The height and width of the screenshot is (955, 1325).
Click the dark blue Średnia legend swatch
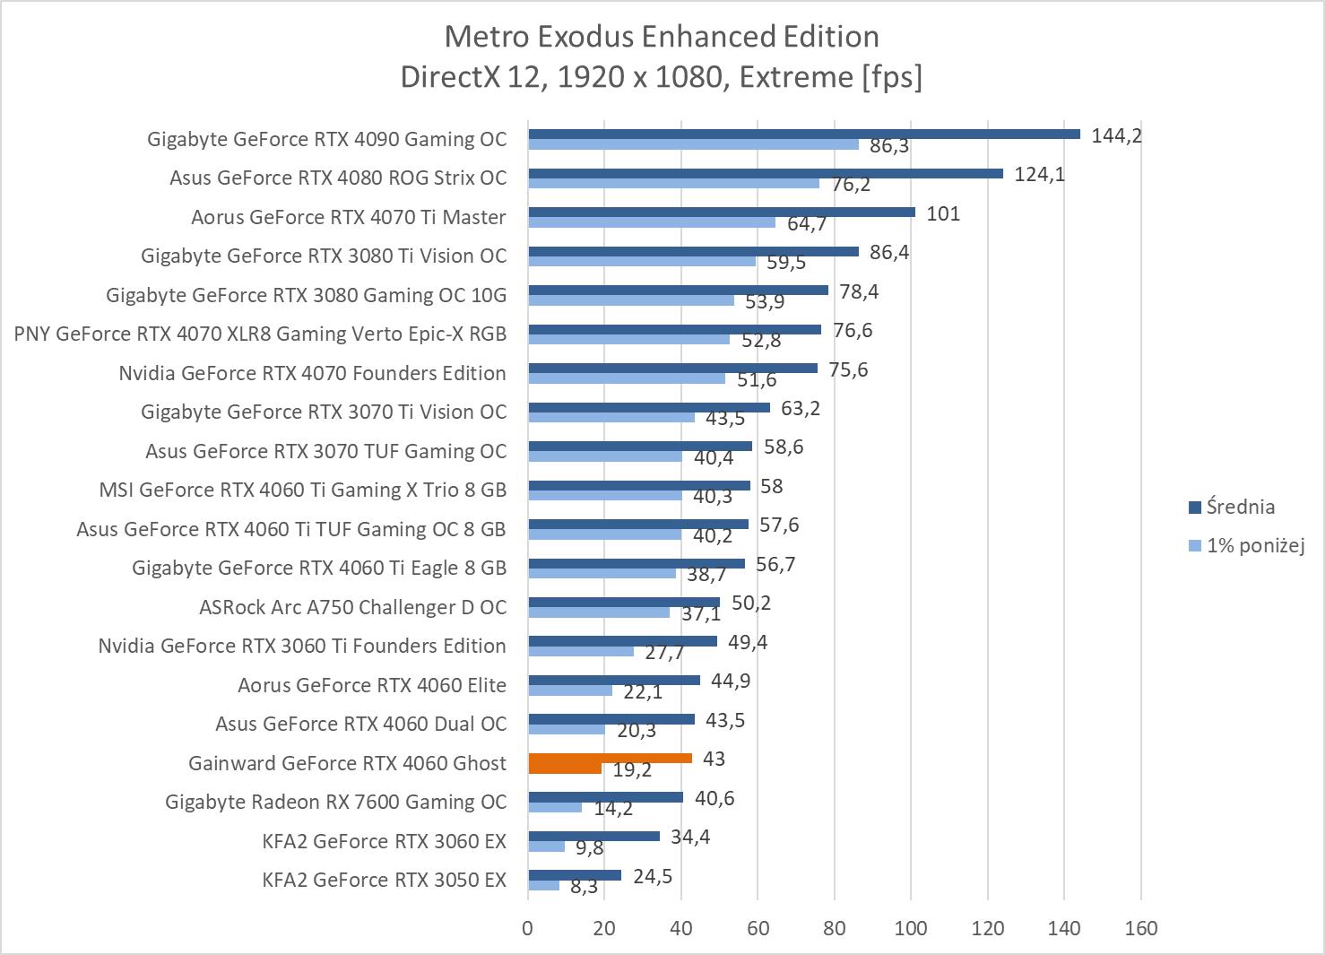coord(1194,508)
